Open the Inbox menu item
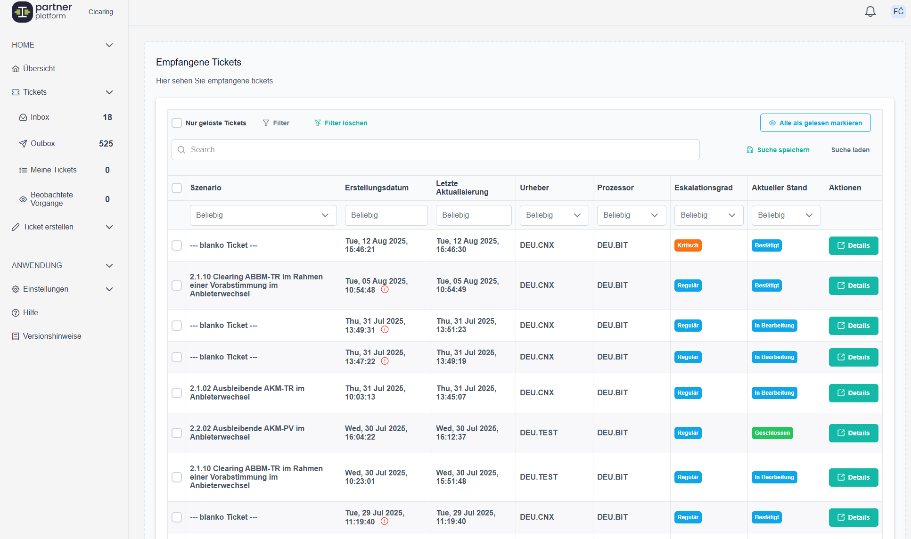 [x=40, y=117]
